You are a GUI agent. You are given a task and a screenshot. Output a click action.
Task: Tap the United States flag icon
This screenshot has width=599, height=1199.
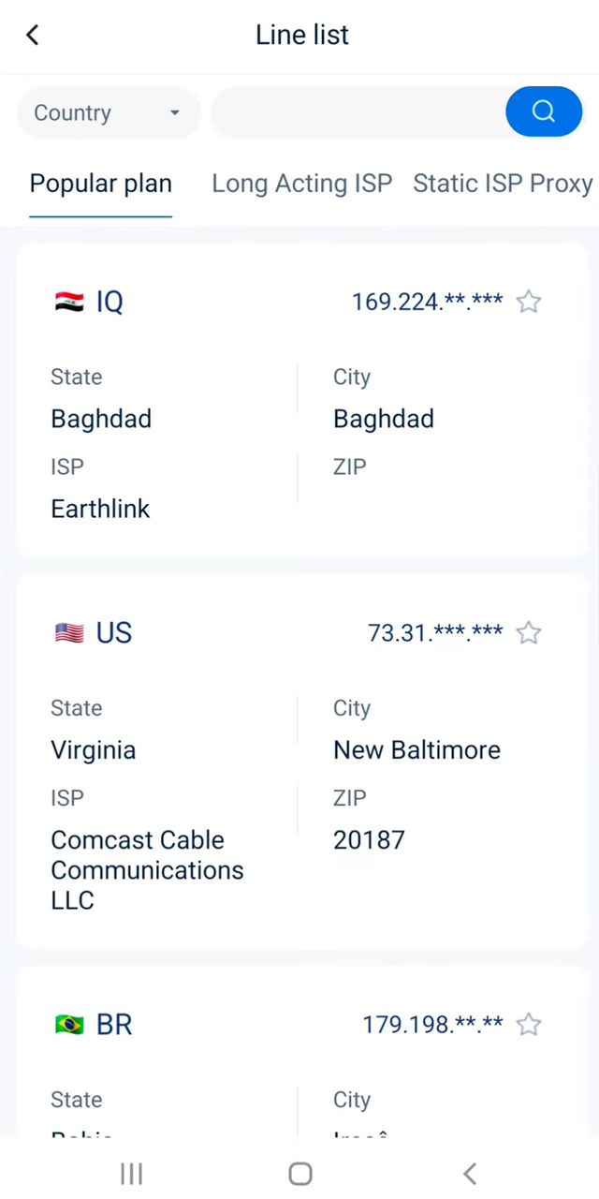pos(69,634)
